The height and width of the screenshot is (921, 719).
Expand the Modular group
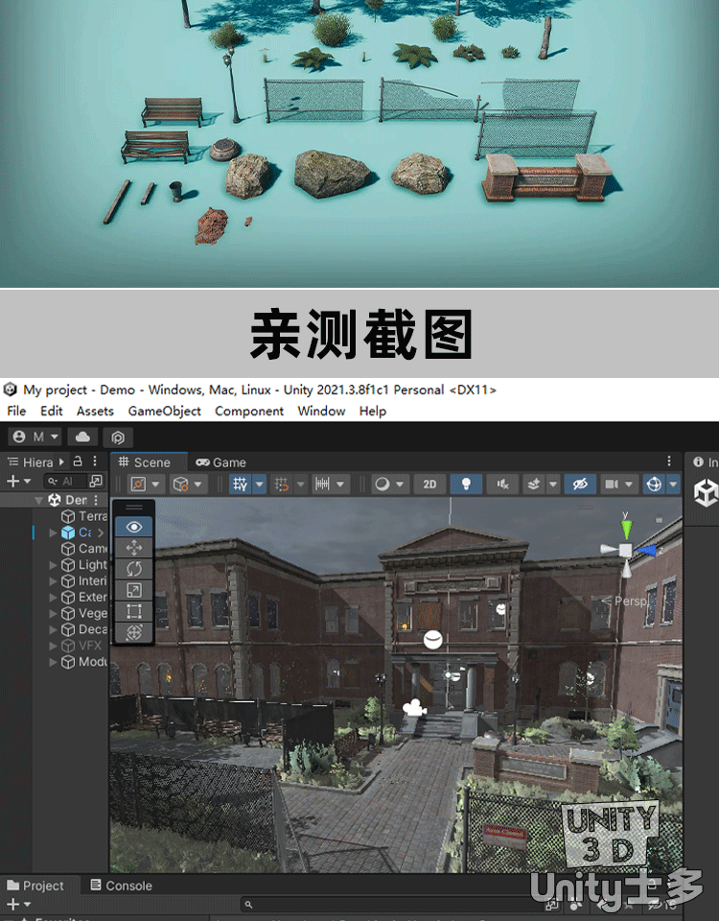53,662
